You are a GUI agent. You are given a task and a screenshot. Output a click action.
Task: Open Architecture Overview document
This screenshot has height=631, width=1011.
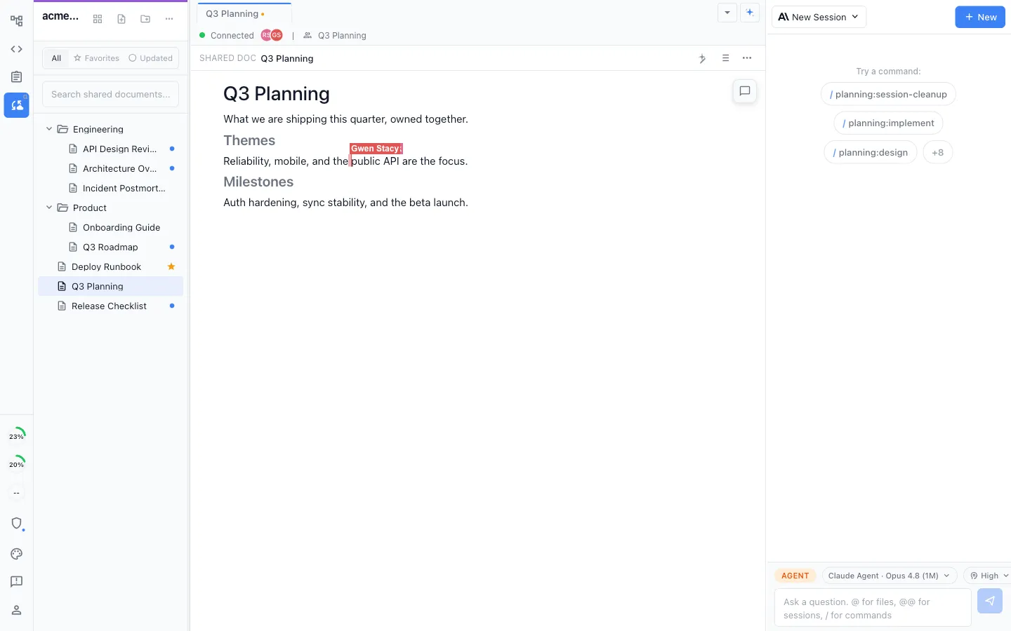111,168
